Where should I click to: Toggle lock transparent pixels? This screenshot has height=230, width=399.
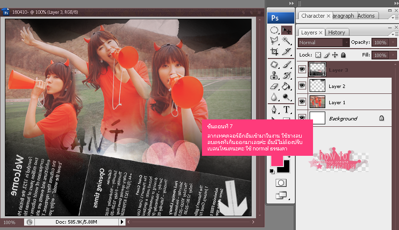coord(318,55)
